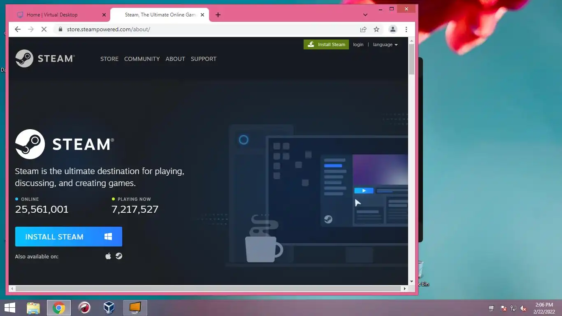Screen dimensions: 562x316
Task: Click the vertical scrollbar thumb
Action: point(411,59)
